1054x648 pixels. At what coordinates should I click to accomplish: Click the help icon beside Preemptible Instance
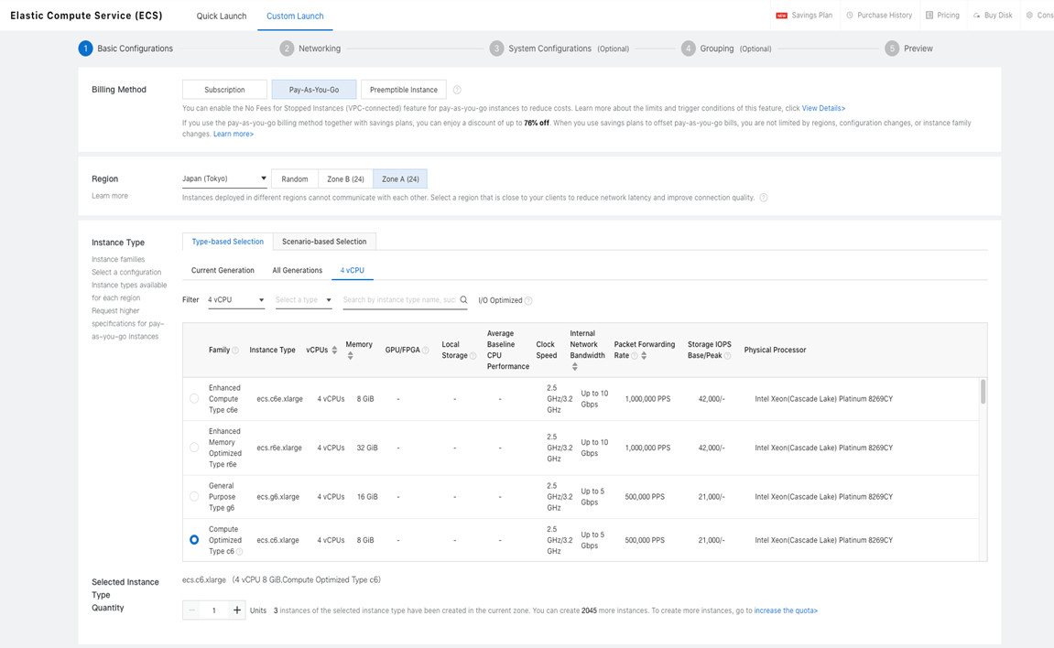(457, 90)
